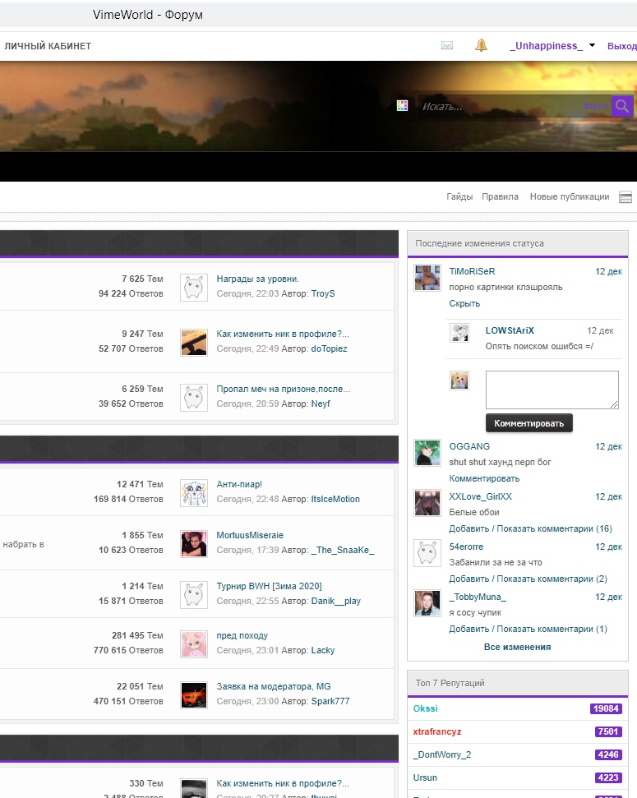Click the status comment text area
Screen dimensions: 637x798
tap(552, 390)
